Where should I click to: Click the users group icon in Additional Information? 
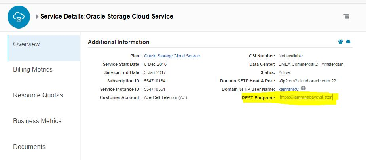(x=340, y=42)
